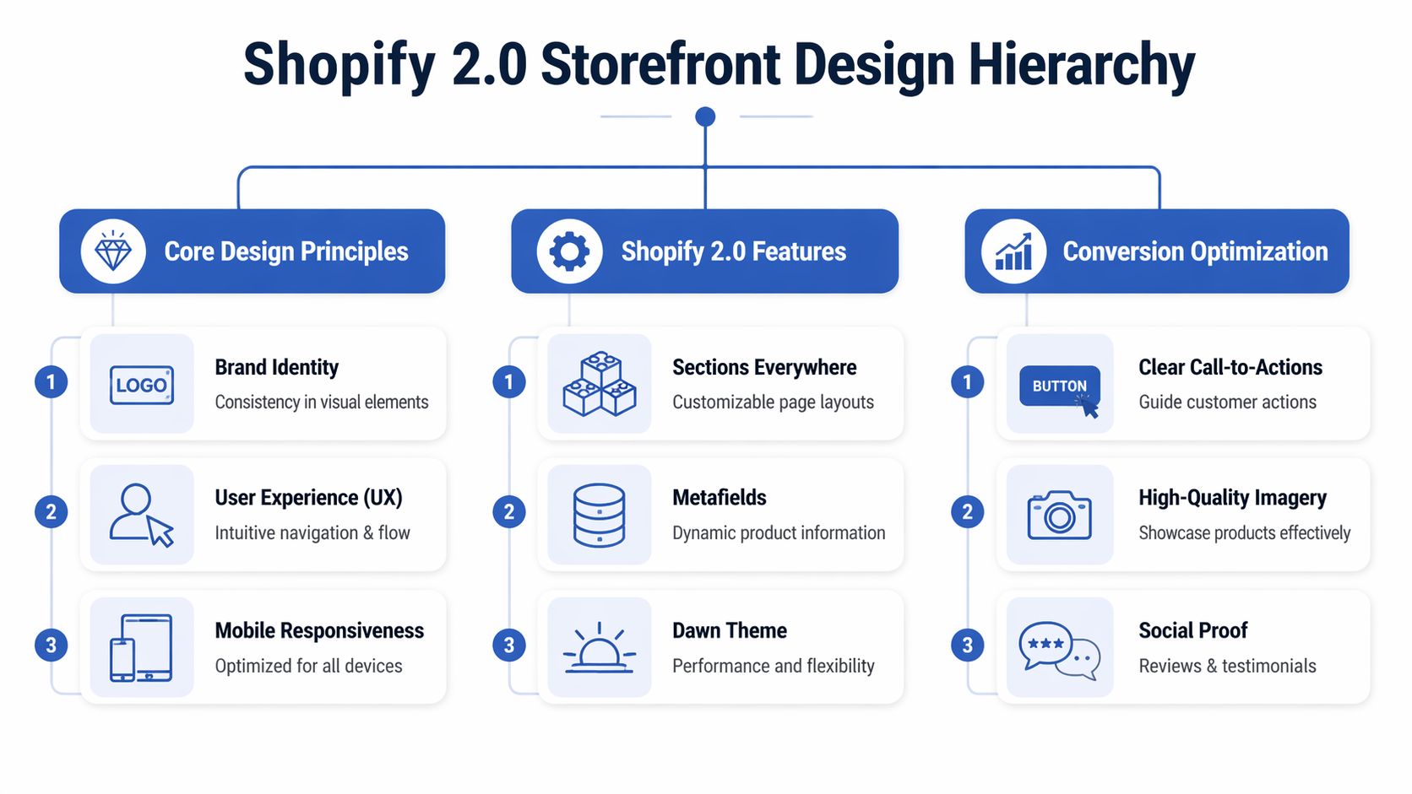The image size is (1412, 794).
Task: Click the Mobile Responsiveness heading
Action: (319, 630)
